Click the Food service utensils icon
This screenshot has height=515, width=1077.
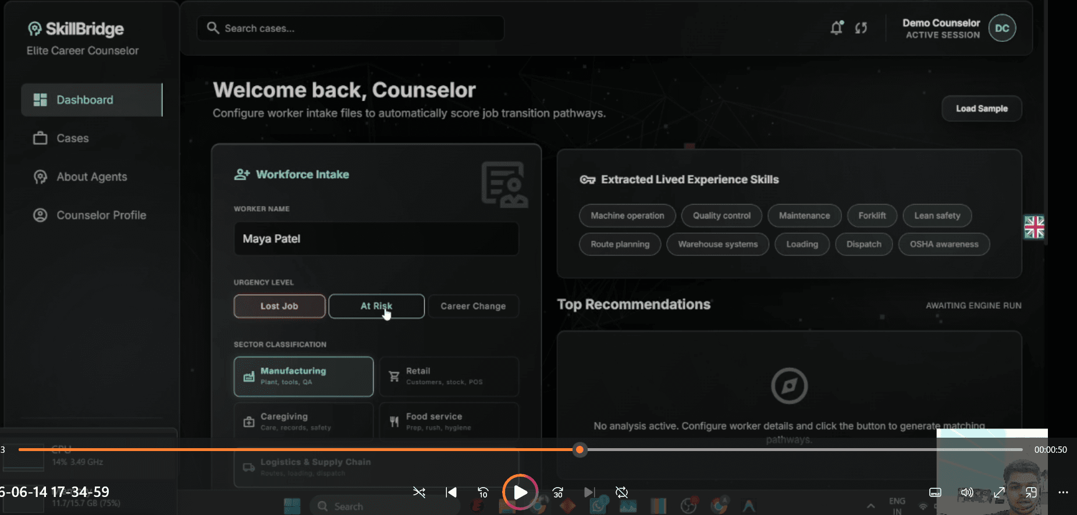[394, 422]
